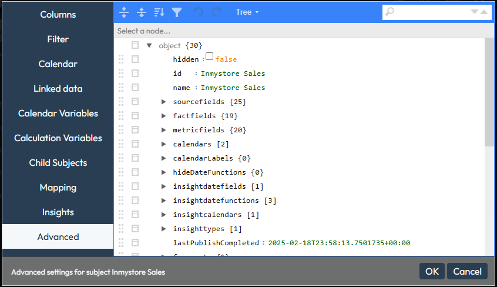Open the Columns tab

[x=58, y=14]
